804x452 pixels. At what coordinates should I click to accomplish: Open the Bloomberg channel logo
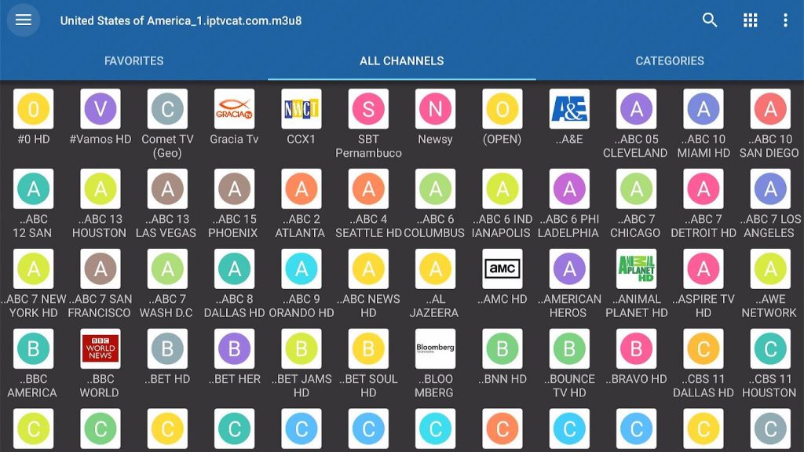pyautogui.click(x=435, y=349)
